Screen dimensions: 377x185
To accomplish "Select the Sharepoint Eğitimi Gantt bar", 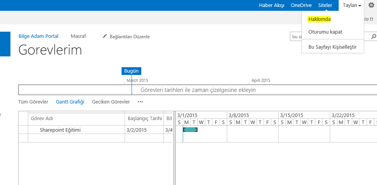I will coord(190,129).
